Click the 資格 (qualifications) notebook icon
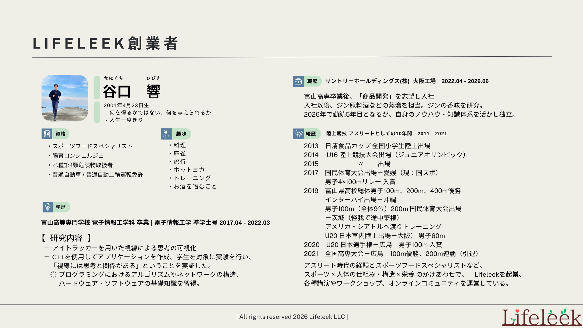The width and height of the screenshot is (583, 328). (x=47, y=134)
